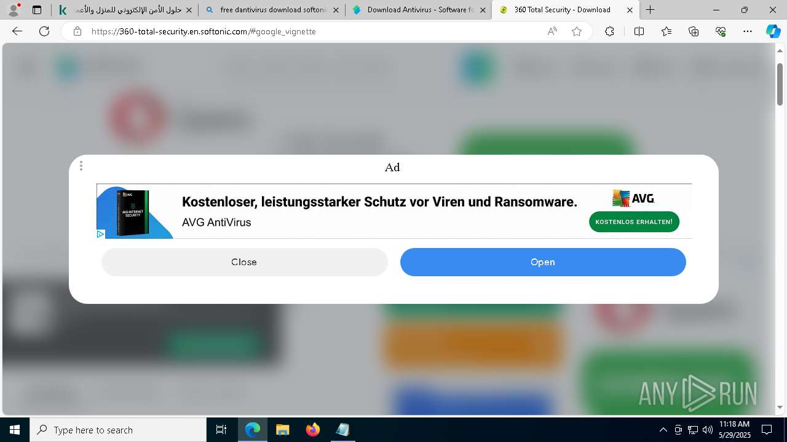Toggle the split screen icon
787x442 pixels.
639,31
